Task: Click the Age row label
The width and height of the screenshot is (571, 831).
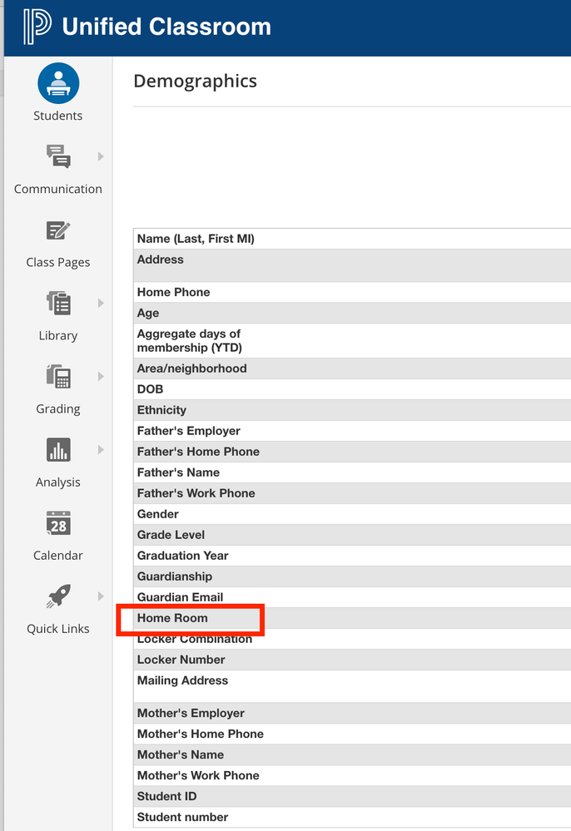Action: coord(148,314)
